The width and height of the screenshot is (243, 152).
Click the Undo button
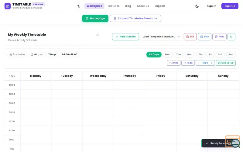tap(173, 63)
